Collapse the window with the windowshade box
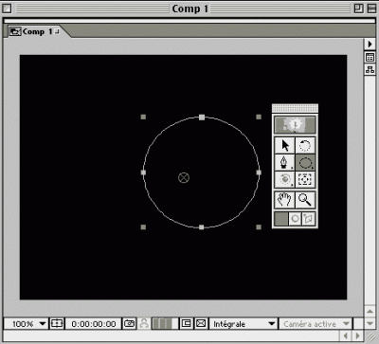 pos(371,9)
